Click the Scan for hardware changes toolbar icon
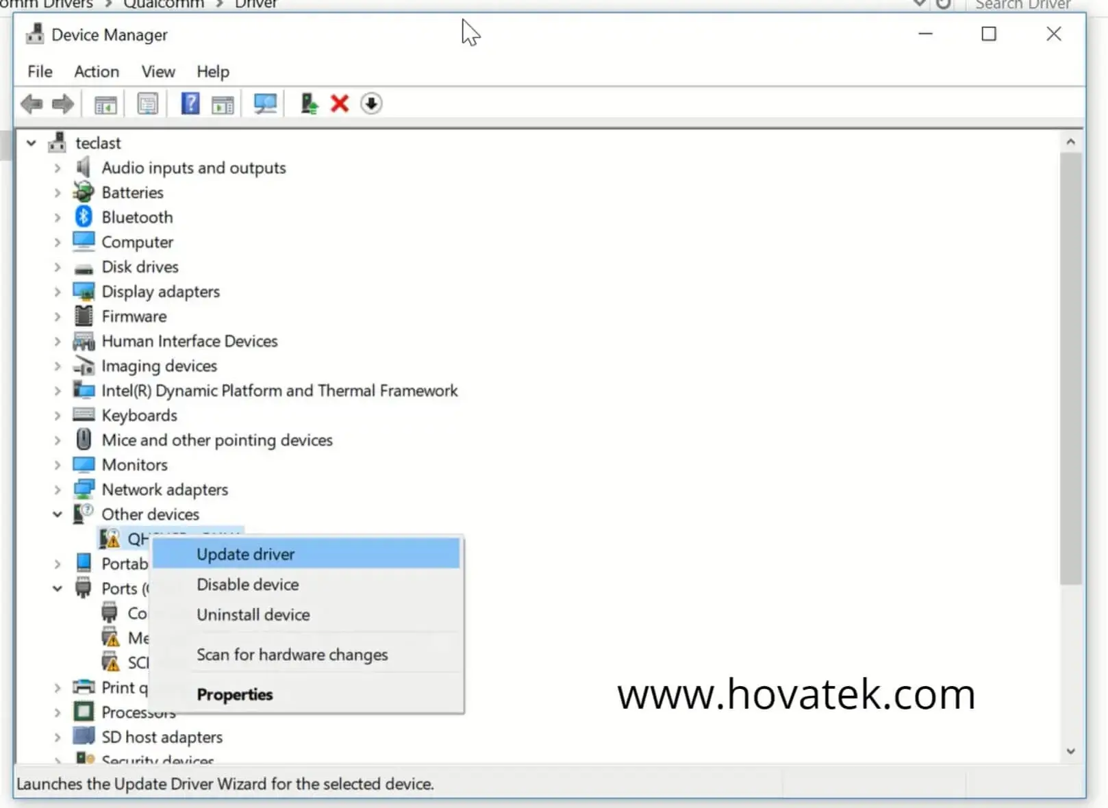Viewport: 1108px width, 808px height. [x=264, y=103]
